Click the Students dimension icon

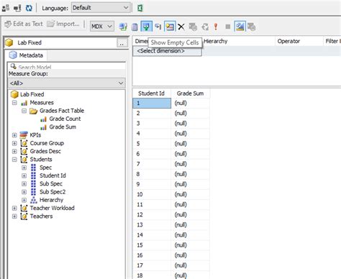click(24, 160)
